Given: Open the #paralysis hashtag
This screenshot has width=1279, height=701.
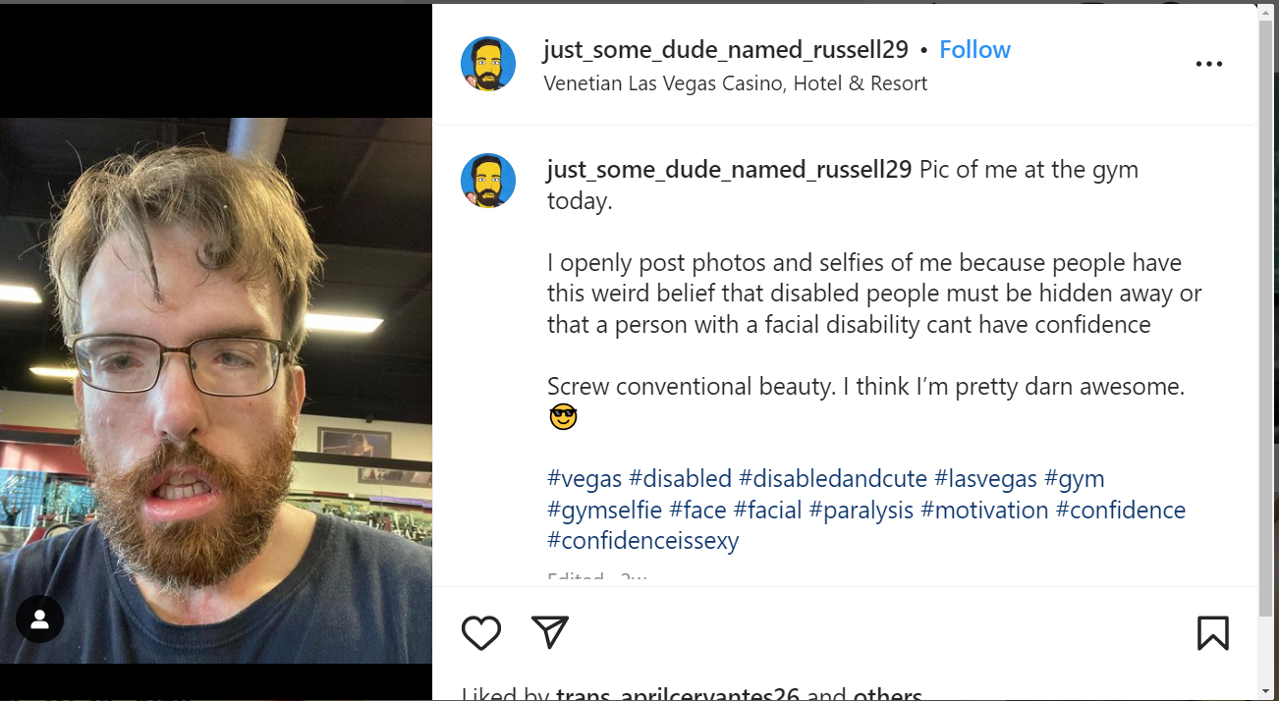Looking at the screenshot, I should [861, 511].
